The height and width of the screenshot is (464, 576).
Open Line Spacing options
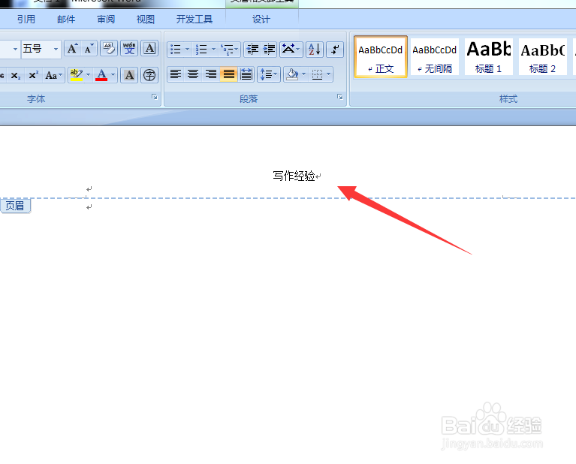[x=269, y=74]
